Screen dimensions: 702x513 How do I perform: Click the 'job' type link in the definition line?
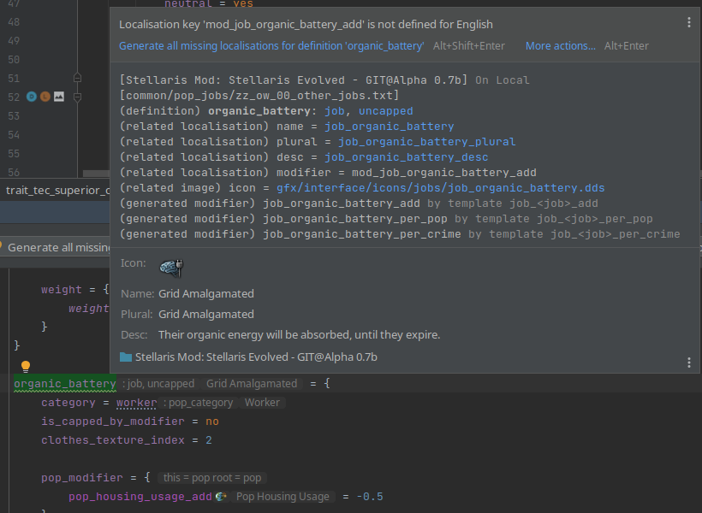[333, 110]
